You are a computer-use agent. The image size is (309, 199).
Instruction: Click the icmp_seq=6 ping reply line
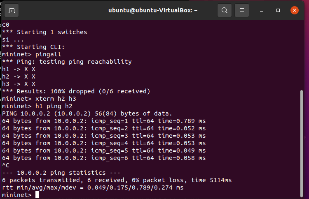[x=104, y=158]
